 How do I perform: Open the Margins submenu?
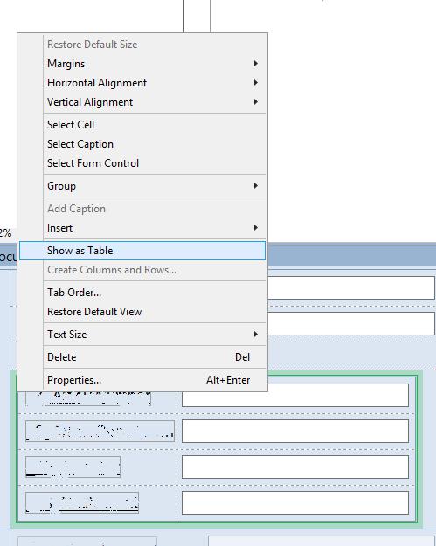point(142,64)
